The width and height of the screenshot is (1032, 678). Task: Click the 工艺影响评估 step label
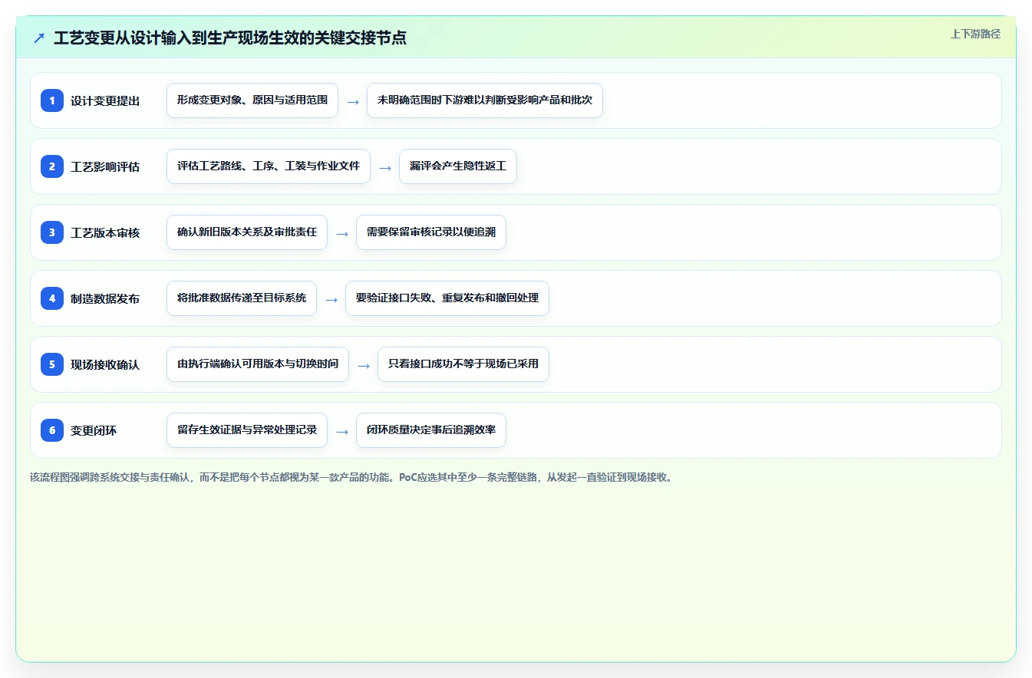[105, 166]
